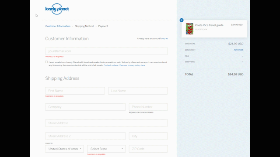The height and width of the screenshot is (157, 280).
Task: Click the TOTAL amount $24.99 USD
Action: click(x=235, y=75)
